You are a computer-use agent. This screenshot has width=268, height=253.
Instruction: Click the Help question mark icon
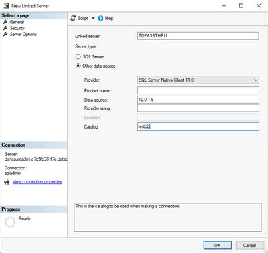click(100, 18)
